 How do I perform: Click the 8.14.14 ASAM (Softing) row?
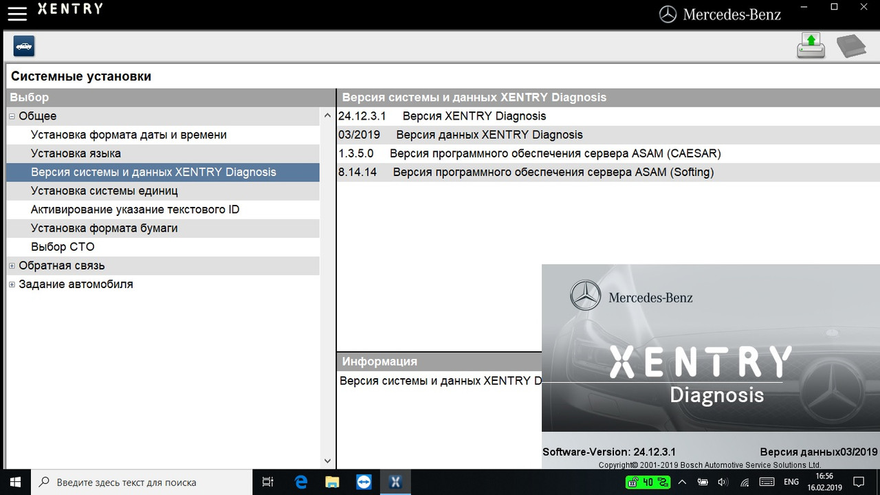(608, 172)
